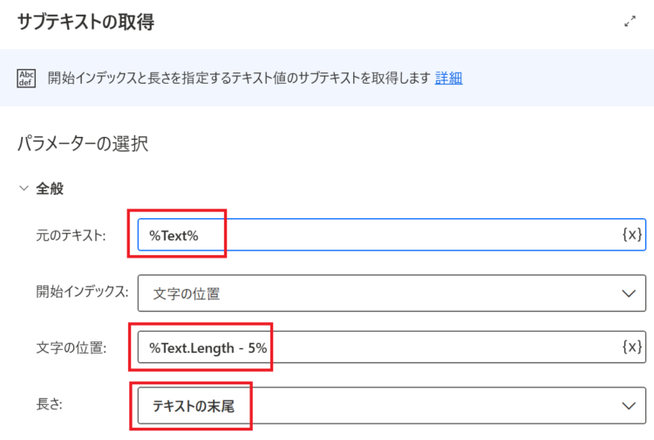Click the expand dialog arrows icon
This screenshot has width=654, height=440.
coord(630,21)
